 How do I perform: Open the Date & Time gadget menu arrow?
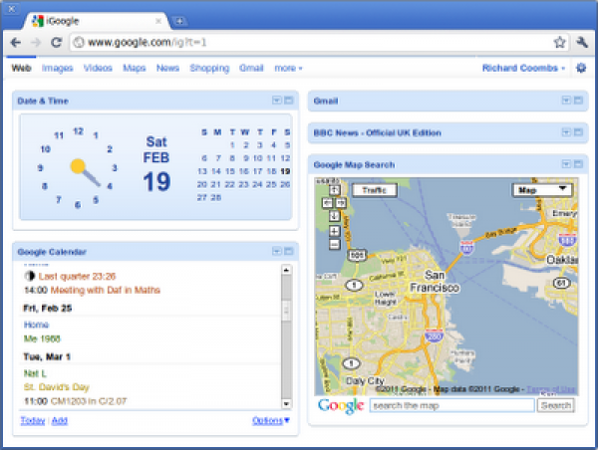(x=277, y=101)
